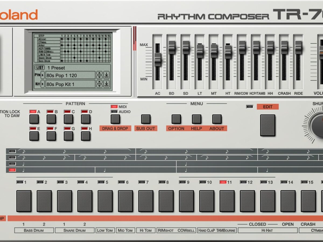Select pattern E button

34,136
